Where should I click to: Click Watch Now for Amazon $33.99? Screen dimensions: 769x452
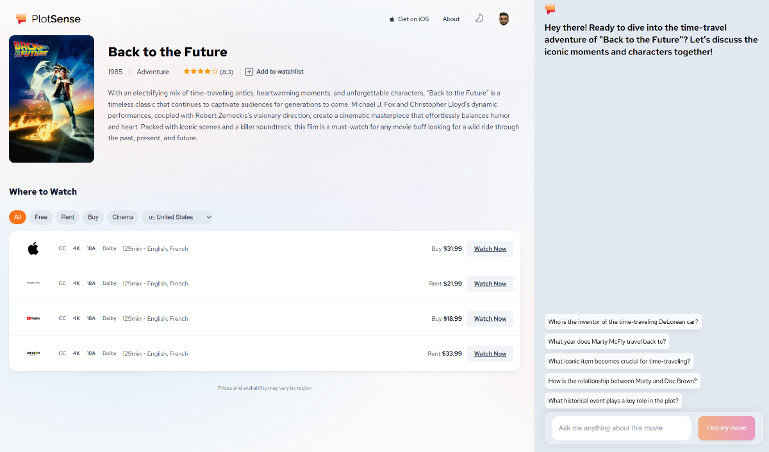coord(490,353)
